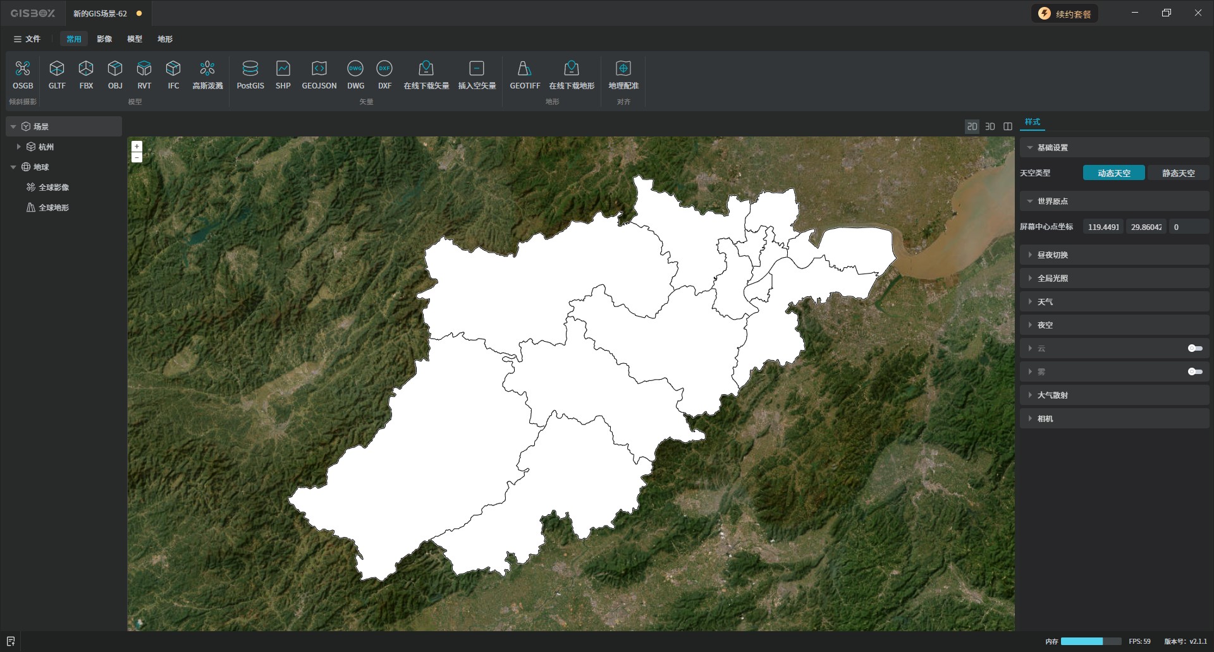Screen dimensions: 1214x652
Task: Switch to 3D view mode
Action: click(990, 126)
